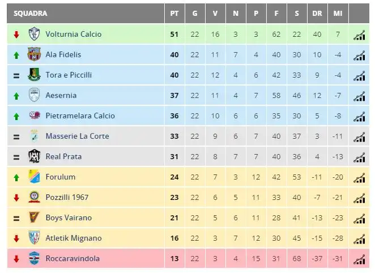
Task: Sort the table by PT column header
Action: click(174, 14)
